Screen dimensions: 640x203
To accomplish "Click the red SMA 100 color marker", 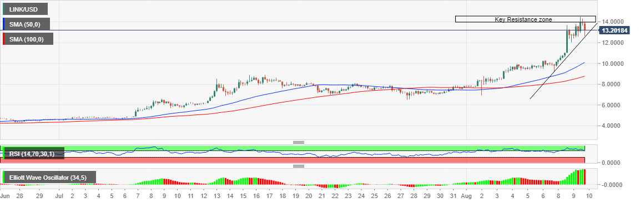I will coord(4,39).
